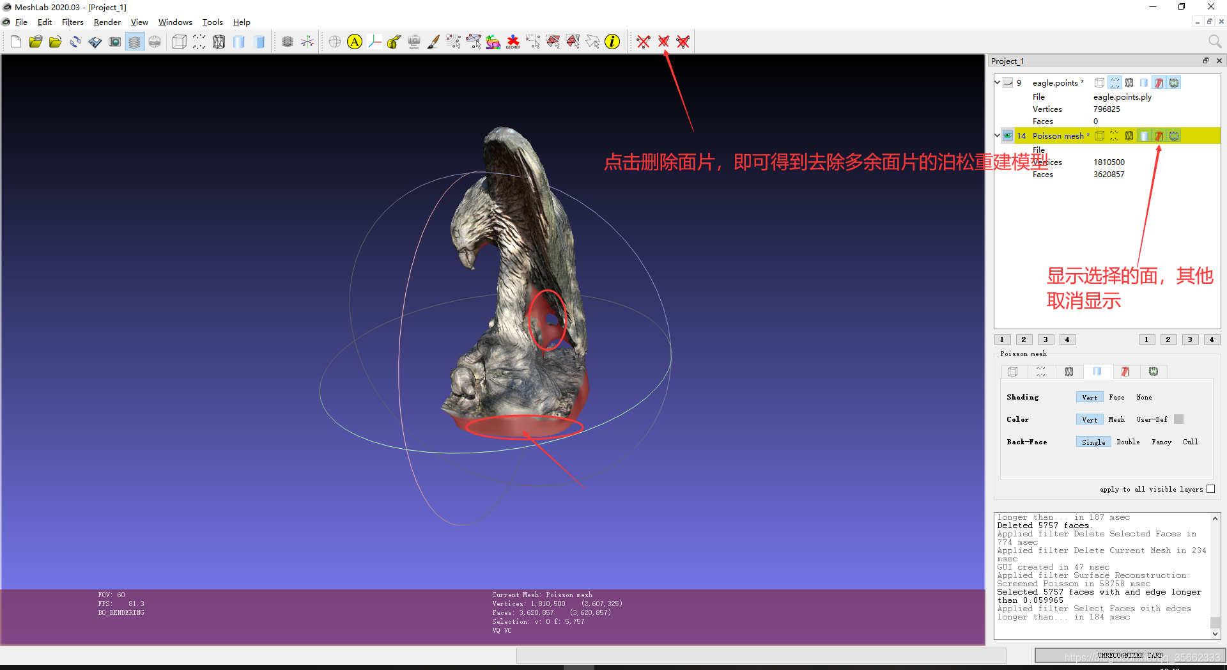
Task: Toggle bounding box on eagle.points row
Action: click(1100, 82)
